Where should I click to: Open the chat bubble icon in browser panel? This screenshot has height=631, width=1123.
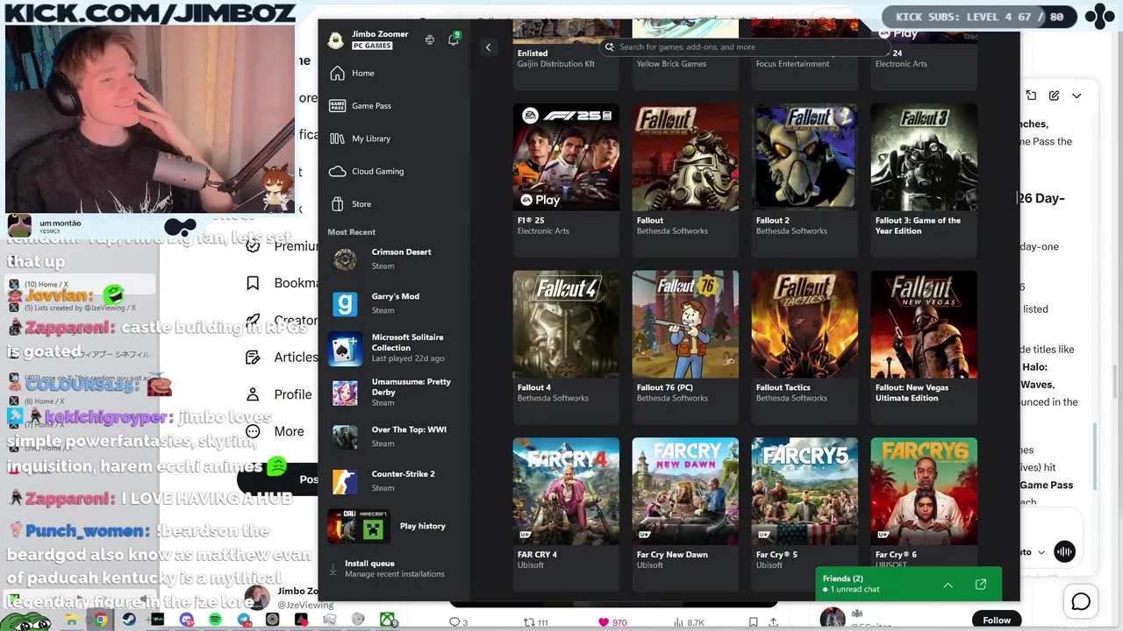[1081, 601]
